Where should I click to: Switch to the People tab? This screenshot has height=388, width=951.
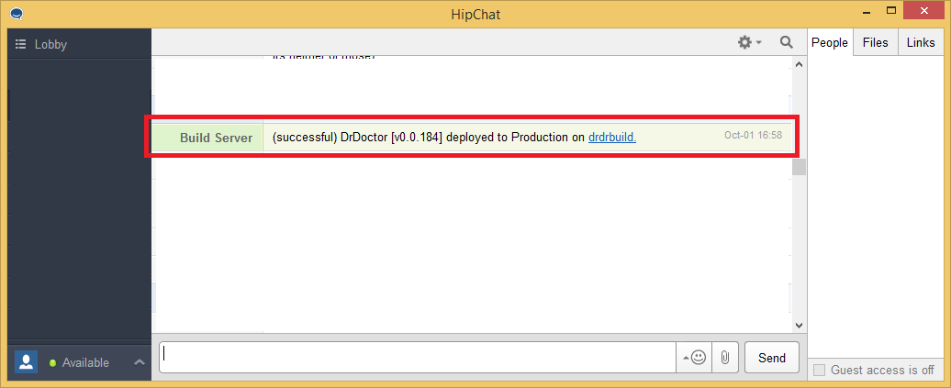click(830, 42)
